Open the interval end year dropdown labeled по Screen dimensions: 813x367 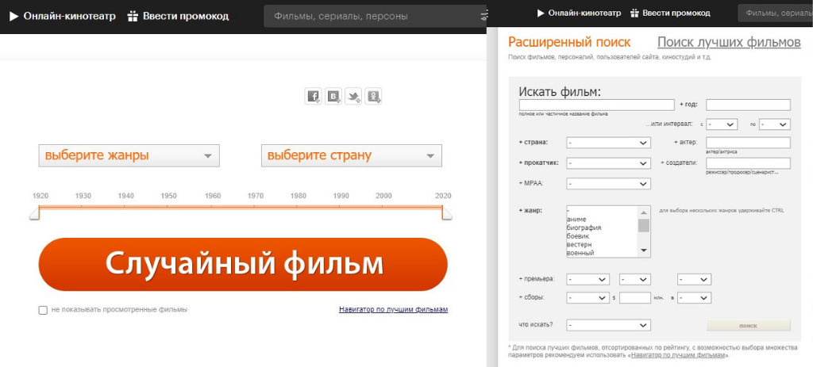[775, 124]
